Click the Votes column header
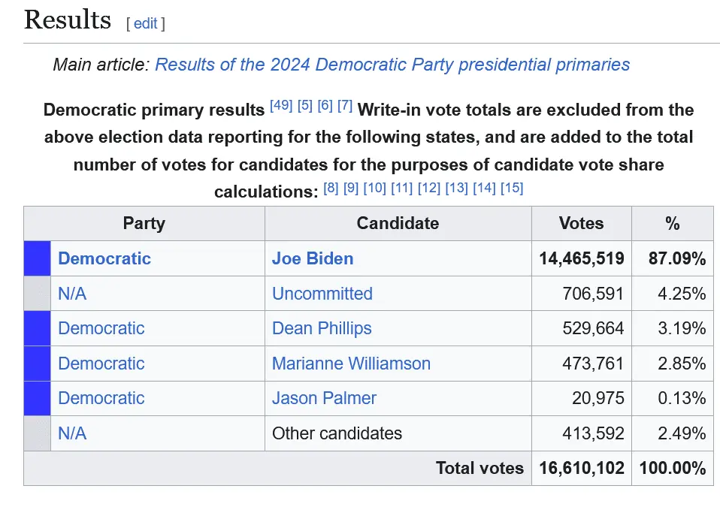Screen dimensions: 720x519 point(581,223)
